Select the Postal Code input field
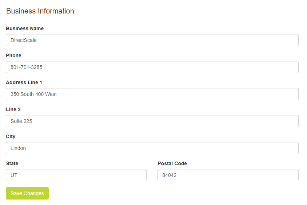 (x=228, y=175)
